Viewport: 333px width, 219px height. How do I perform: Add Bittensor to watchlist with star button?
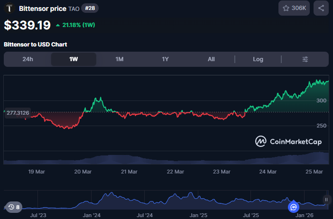click(294, 8)
